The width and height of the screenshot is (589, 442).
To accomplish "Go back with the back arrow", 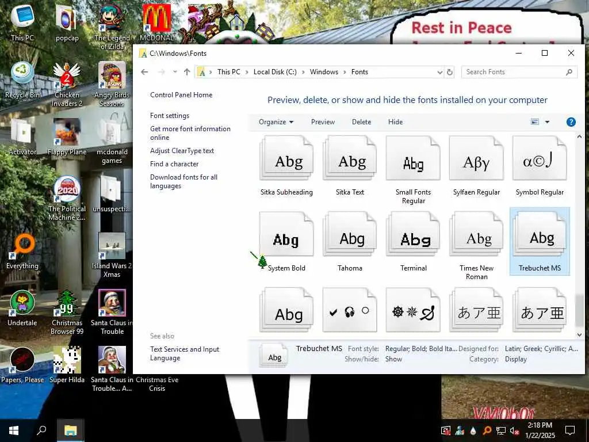I will pos(144,72).
